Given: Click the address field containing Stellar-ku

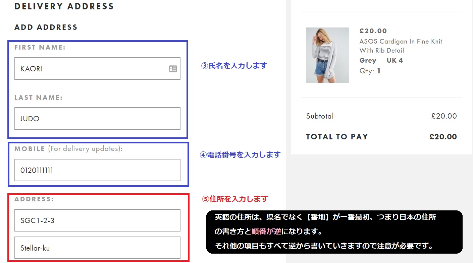Looking at the screenshot, I should tap(97, 248).
